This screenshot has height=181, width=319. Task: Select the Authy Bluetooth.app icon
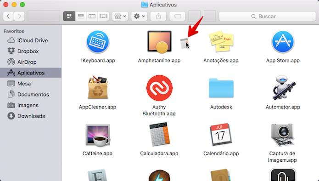click(160, 88)
